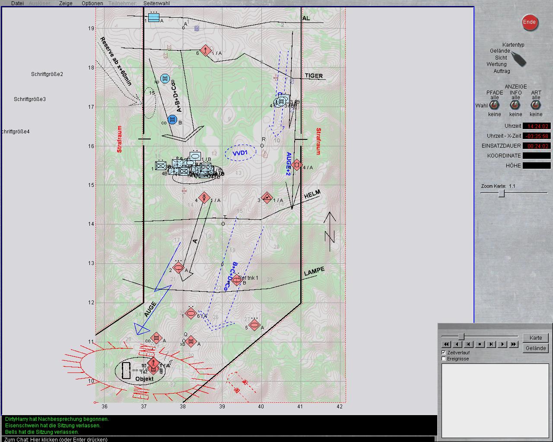The image size is (553, 442).
Task: Expand the Zeige menu
Action: [66, 3]
